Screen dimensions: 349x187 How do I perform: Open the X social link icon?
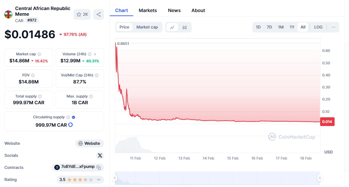coord(100,155)
